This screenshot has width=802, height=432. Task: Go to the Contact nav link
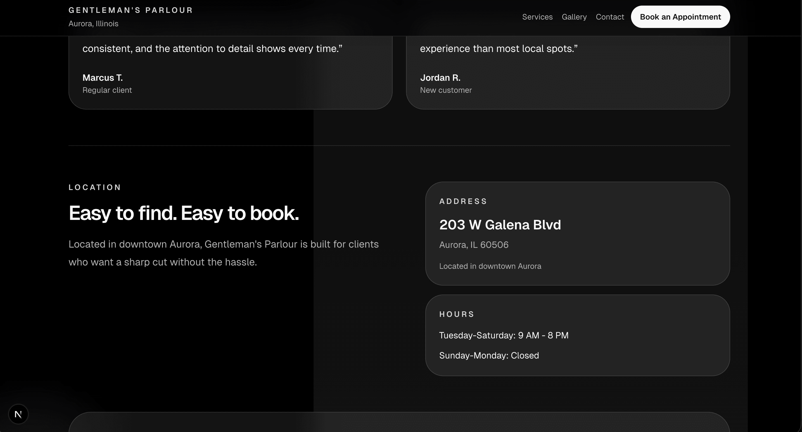pyautogui.click(x=609, y=17)
